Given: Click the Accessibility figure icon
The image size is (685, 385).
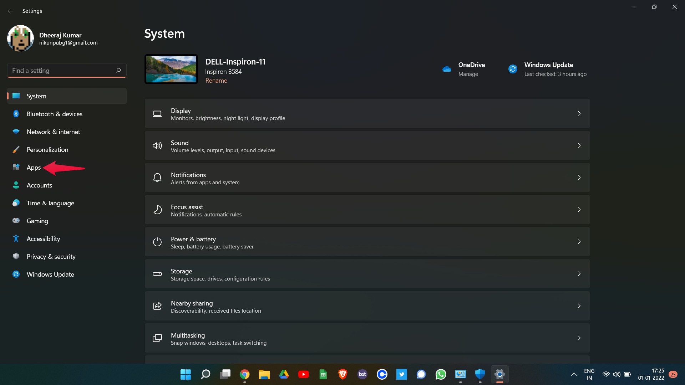Looking at the screenshot, I should point(16,239).
